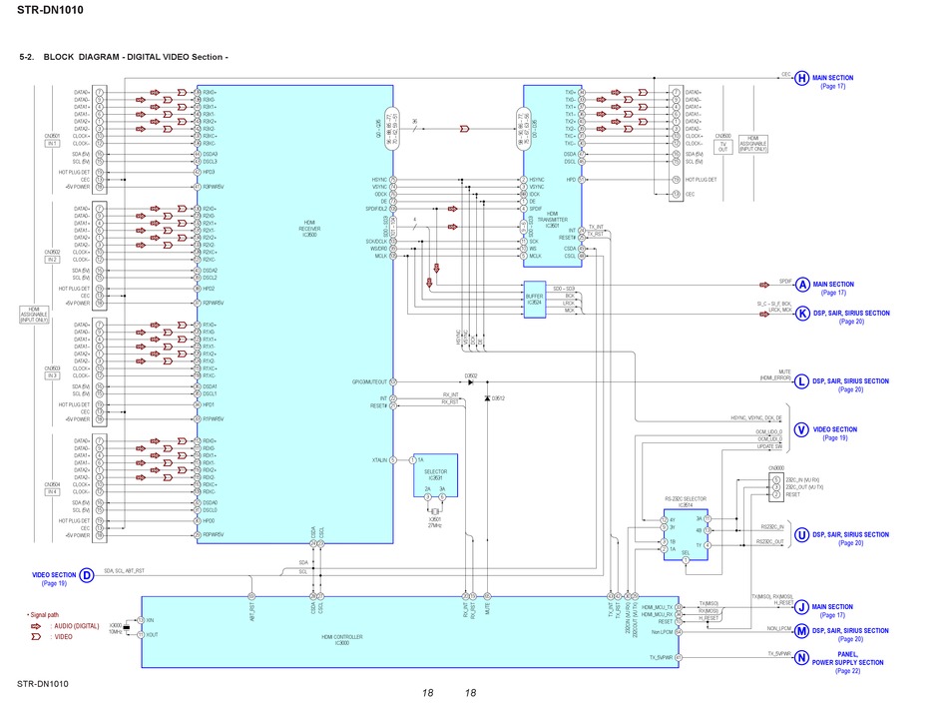This screenshot has width=948, height=710.
Task: Click 'SDA, SCL, ABT_RST' label near D
Action: coord(124,571)
